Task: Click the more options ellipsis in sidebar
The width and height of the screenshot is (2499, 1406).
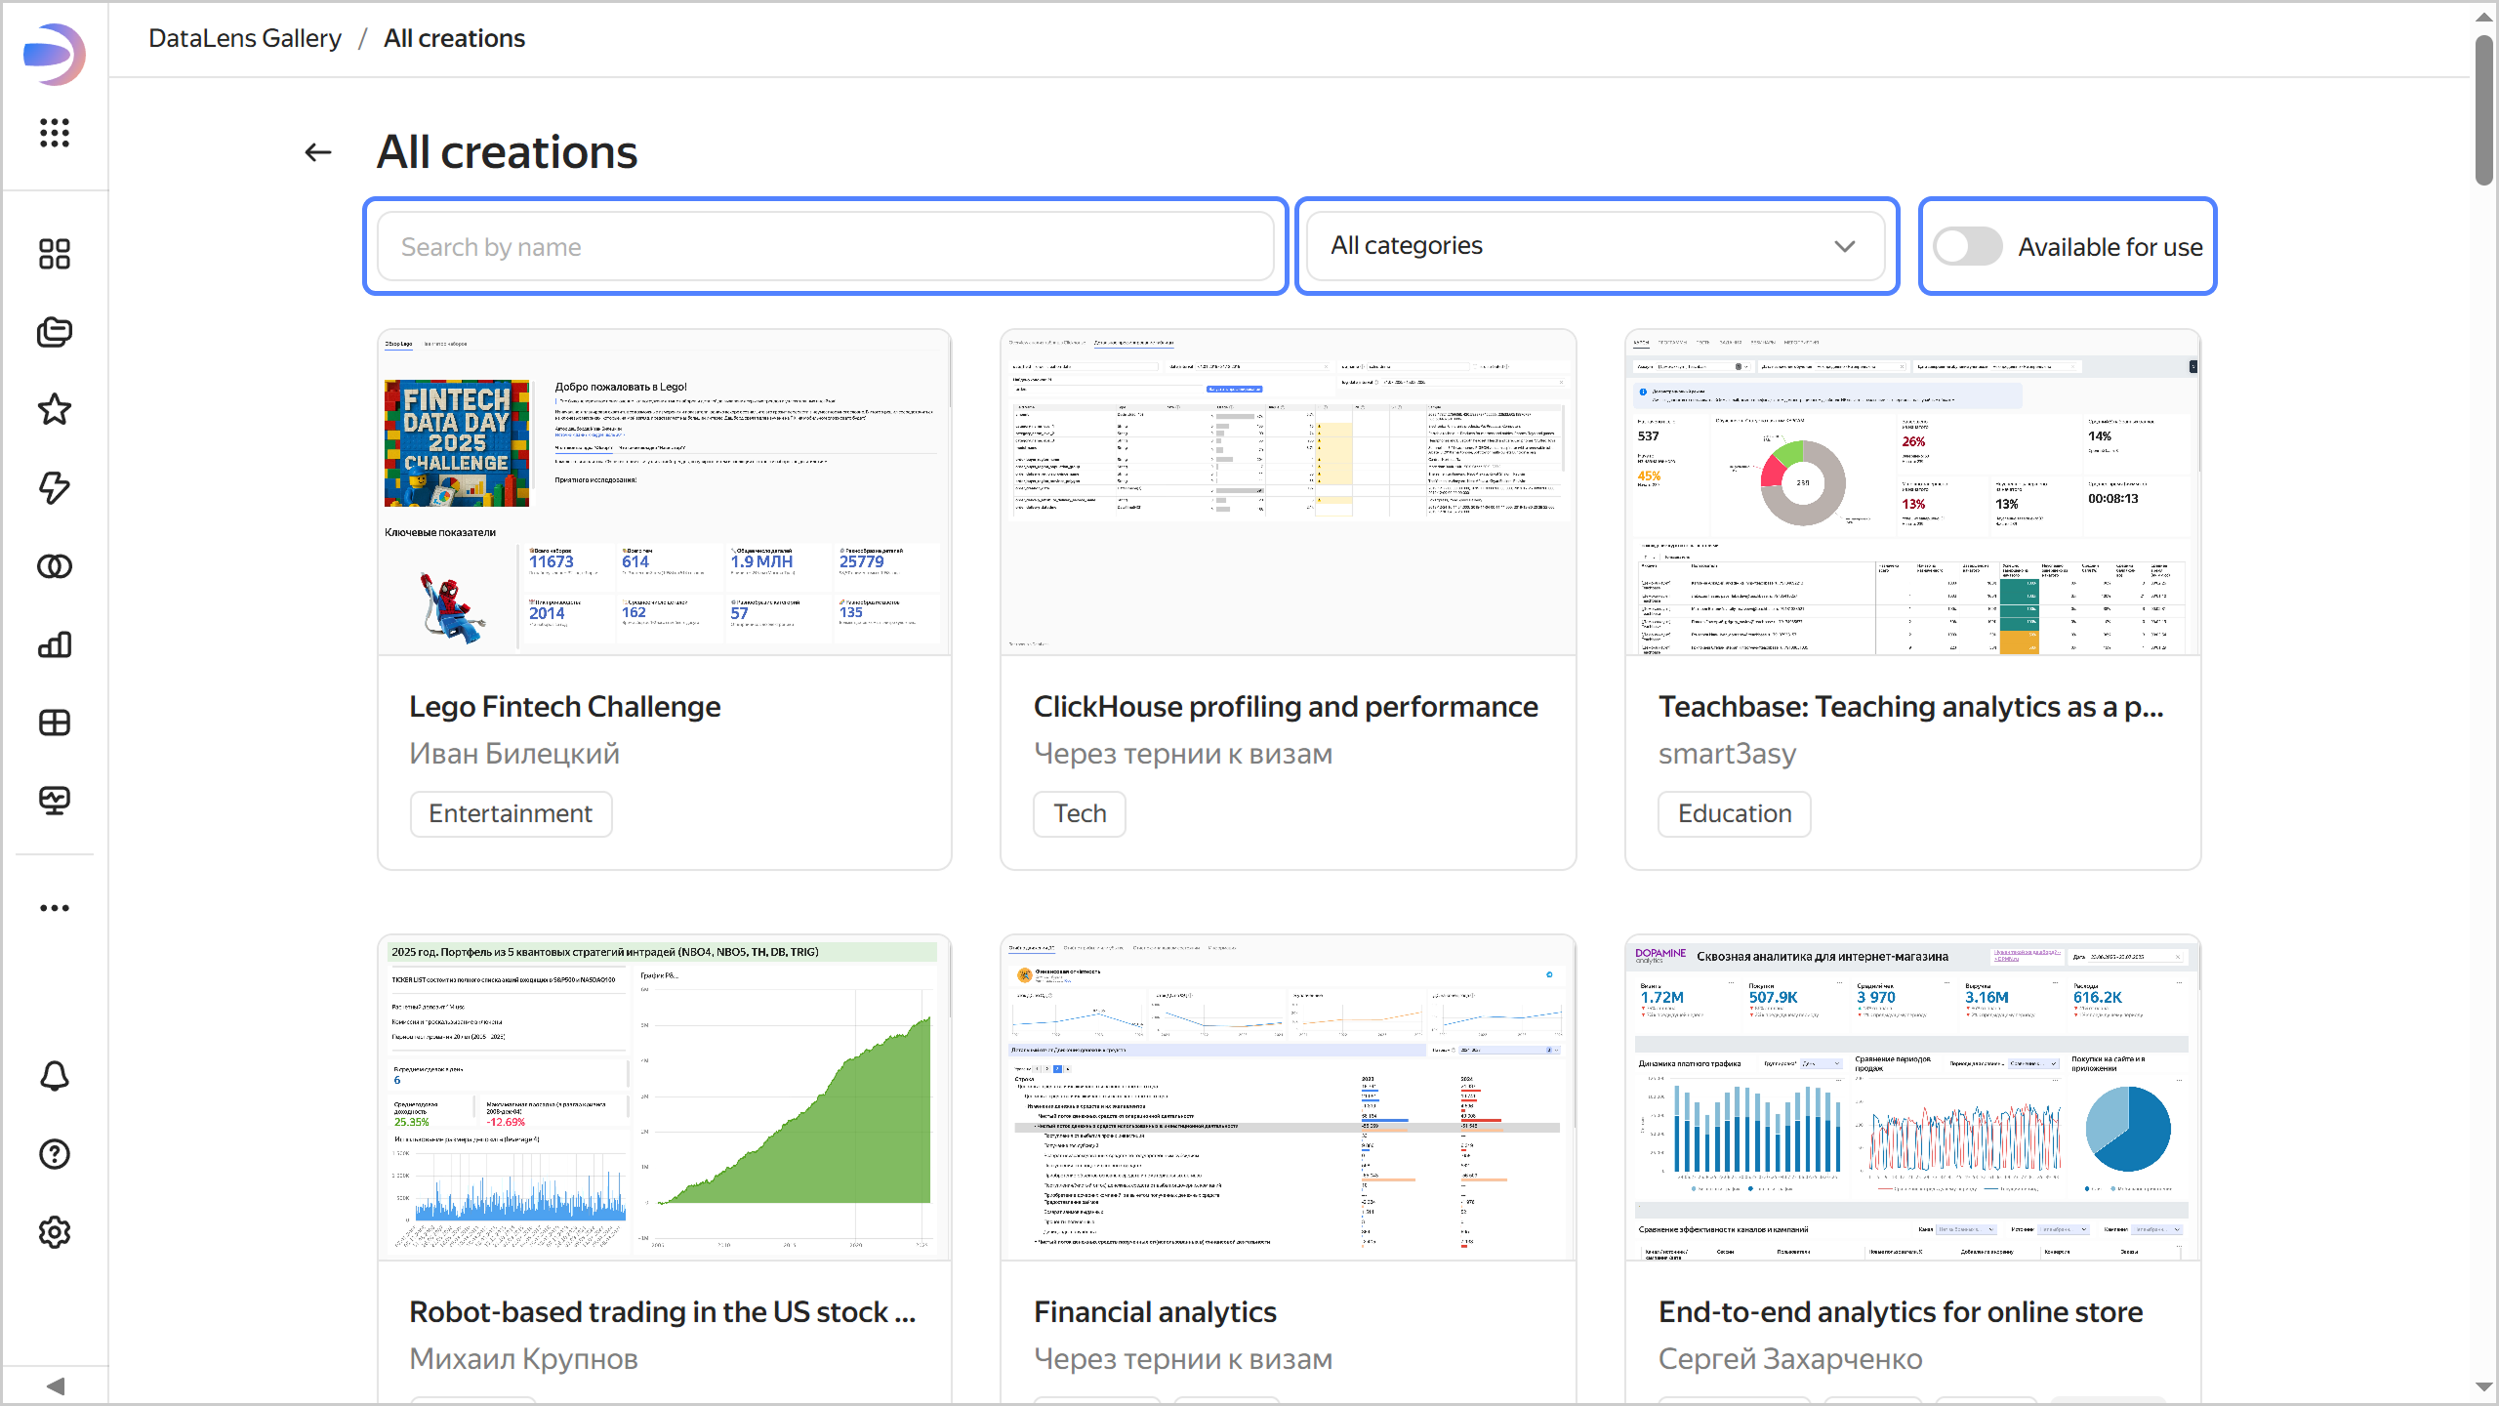Action: click(x=55, y=908)
